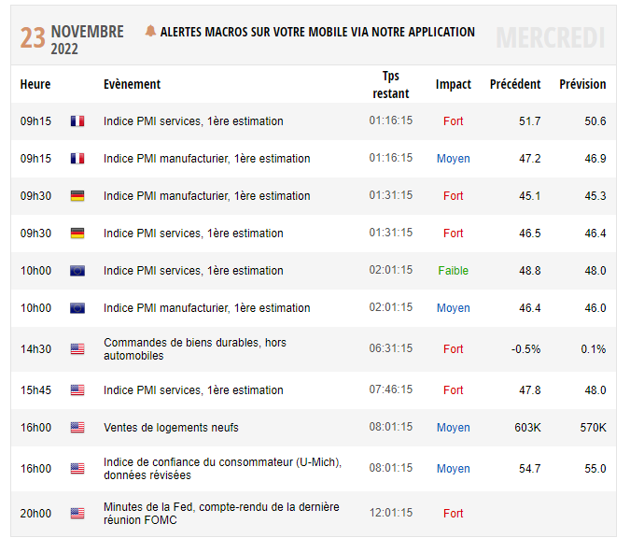Click US flag beside Minutes de la Fed
The image size is (630, 552).
coord(77,514)
